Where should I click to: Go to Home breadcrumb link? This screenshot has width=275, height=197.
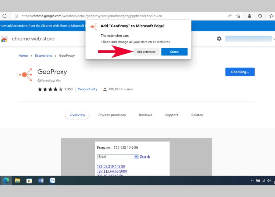(23, 56)
